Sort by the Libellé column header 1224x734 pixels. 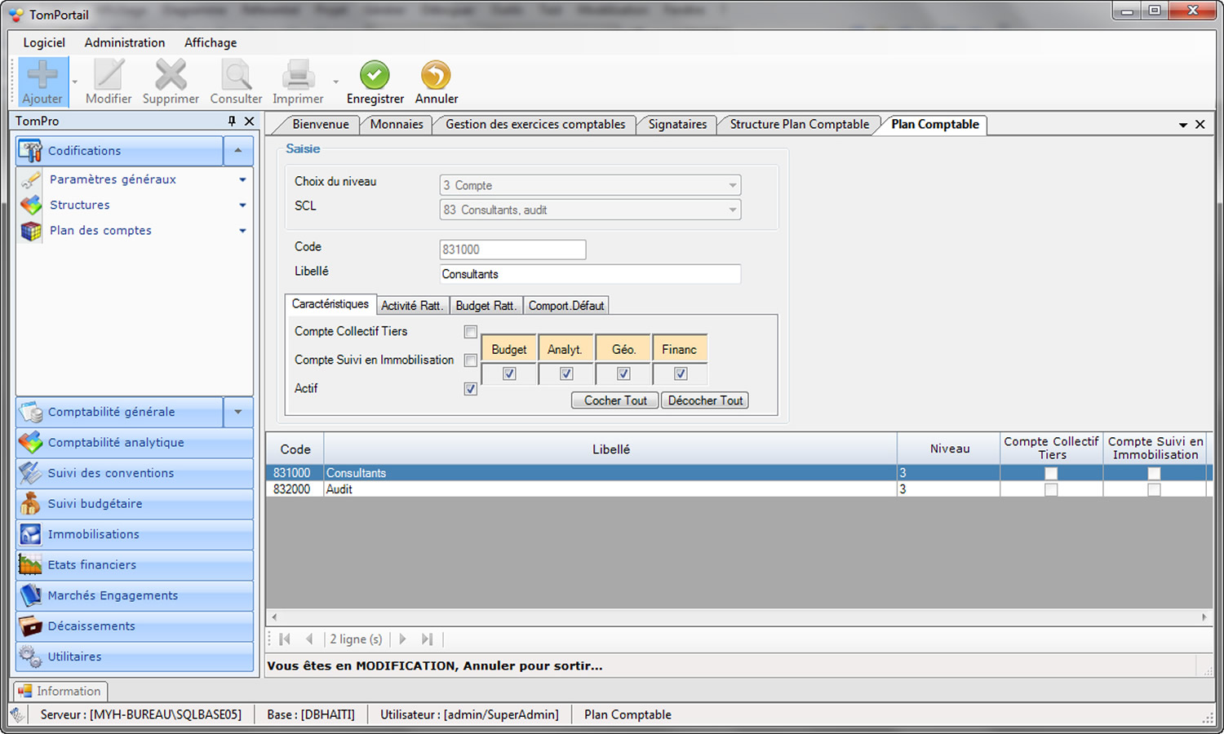tap(610, 449)
